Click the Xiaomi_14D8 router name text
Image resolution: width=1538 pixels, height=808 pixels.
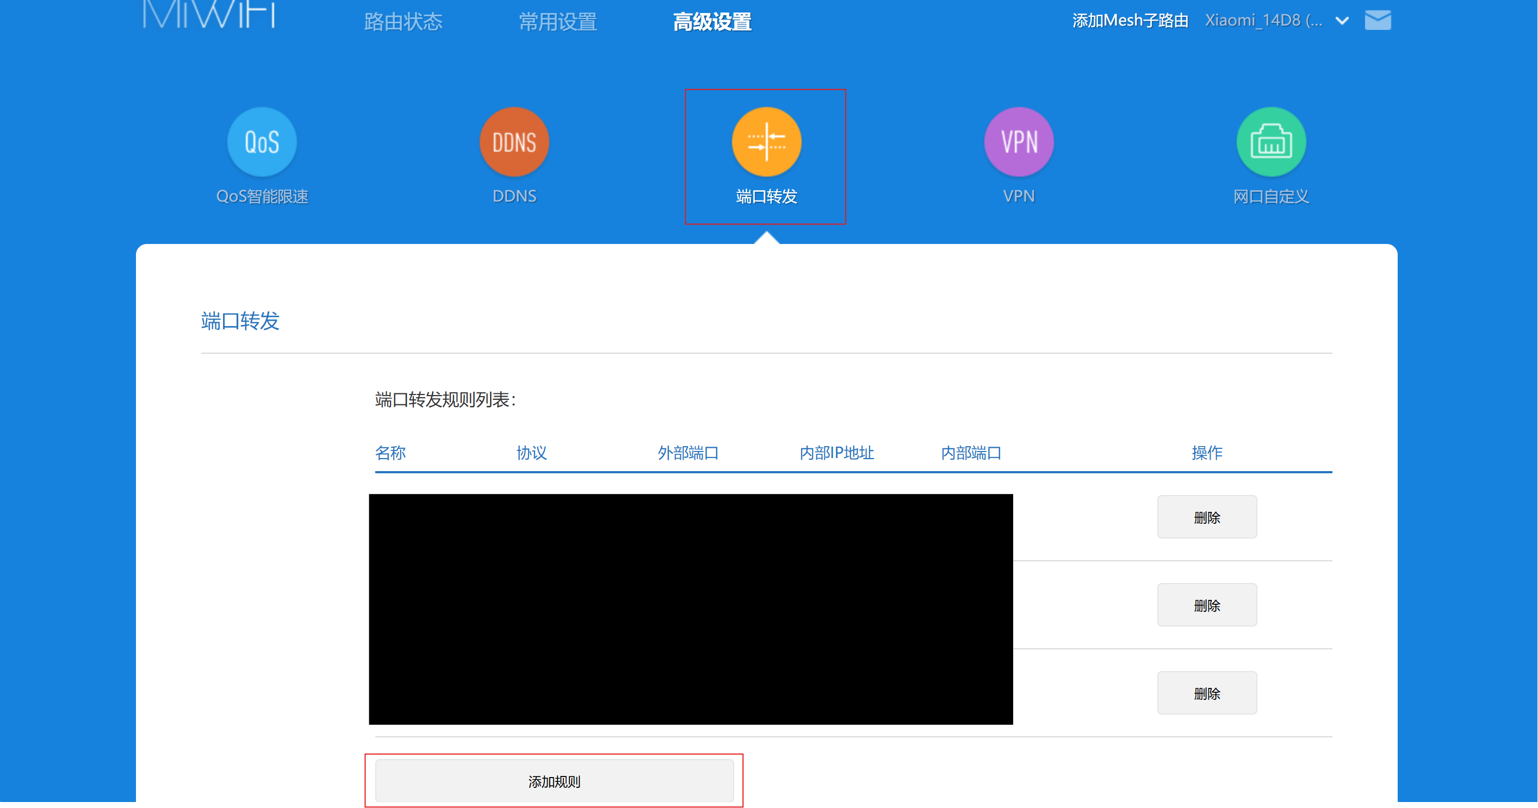(1263, 21)
